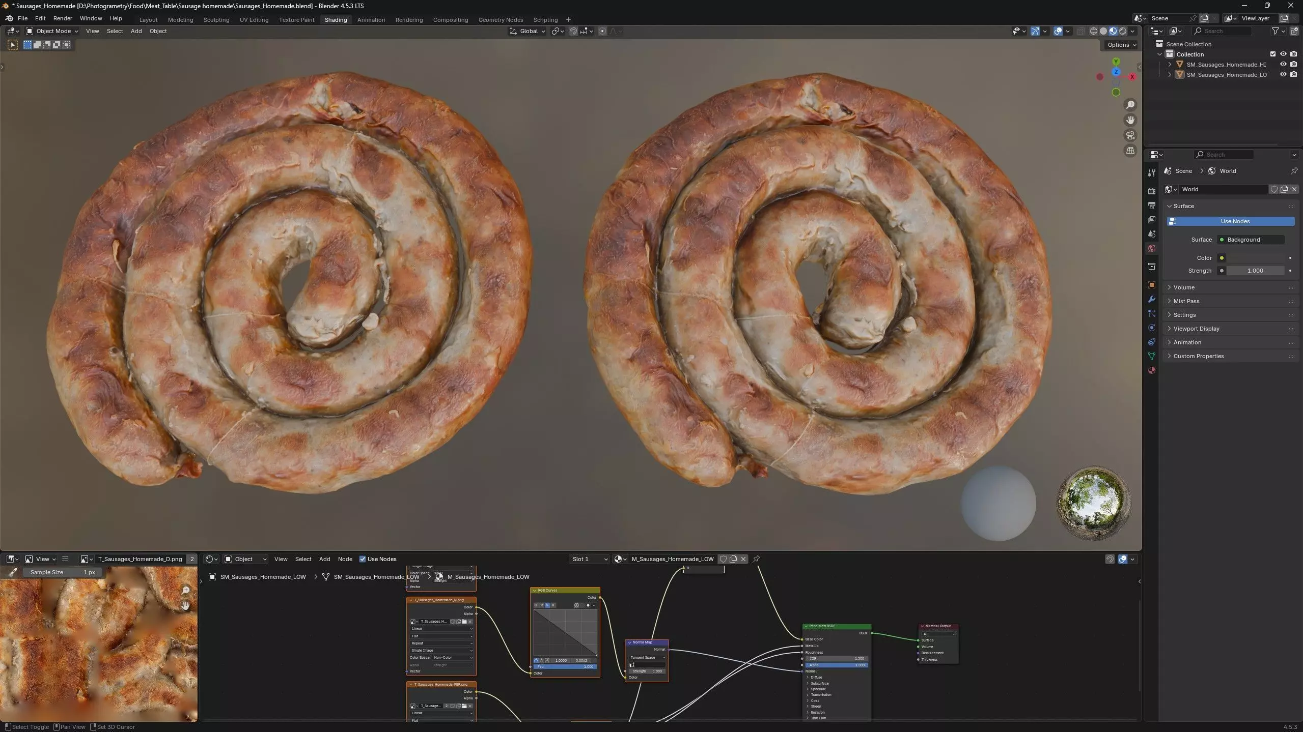Unlink the M_Sausages_Homemade_LOW material
Image resolution: width=1303 pixels, height=732 pixels.
[x=743, y=559]
